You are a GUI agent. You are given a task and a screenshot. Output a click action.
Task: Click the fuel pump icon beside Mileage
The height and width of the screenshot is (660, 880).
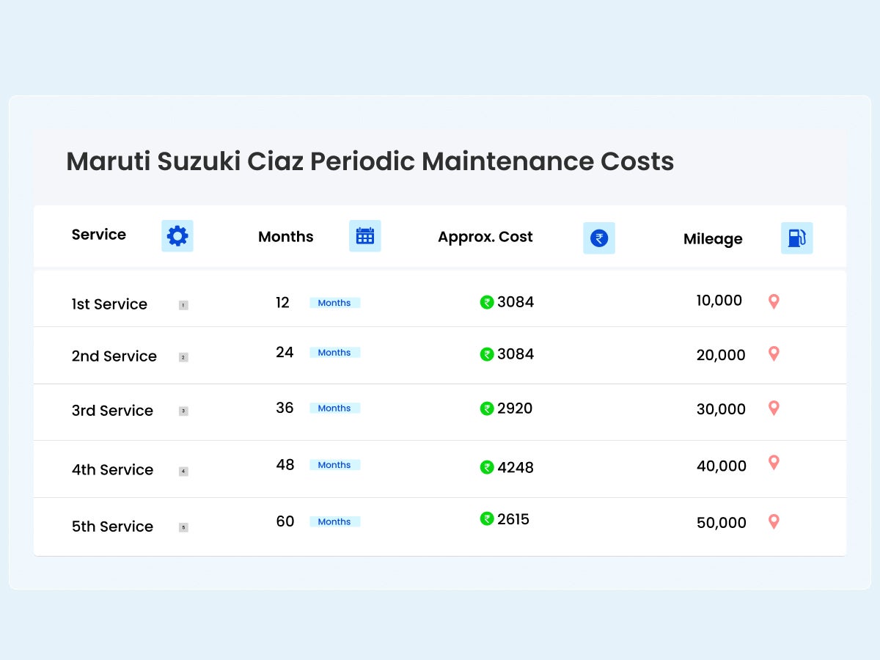(x=796, y=238)
